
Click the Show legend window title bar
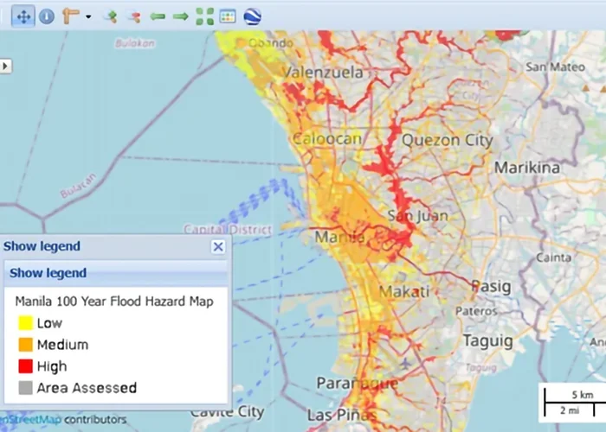104,246
